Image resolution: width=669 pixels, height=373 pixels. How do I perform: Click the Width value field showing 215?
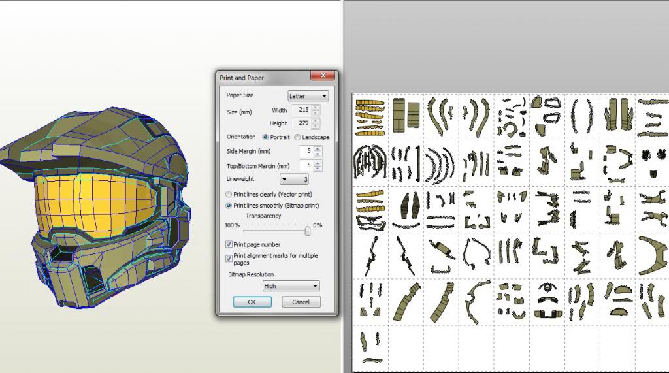(301, 110)
